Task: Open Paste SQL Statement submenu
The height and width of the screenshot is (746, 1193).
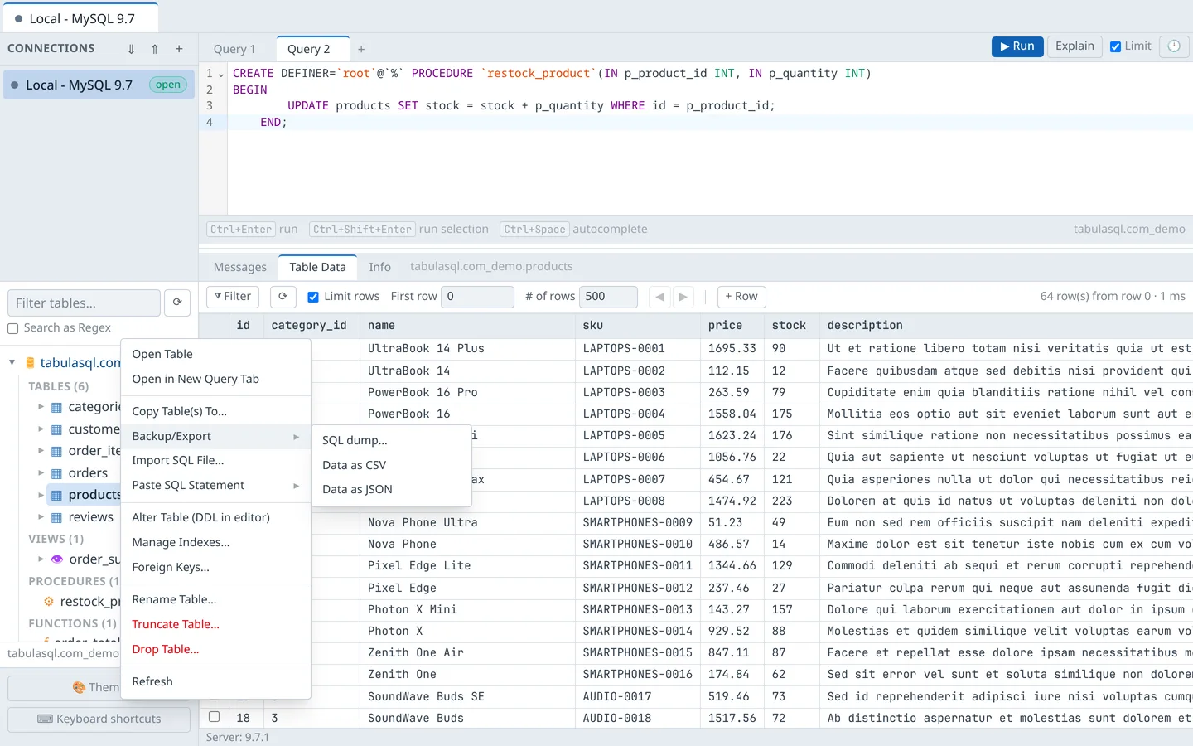Action: [x=215, y=485]
